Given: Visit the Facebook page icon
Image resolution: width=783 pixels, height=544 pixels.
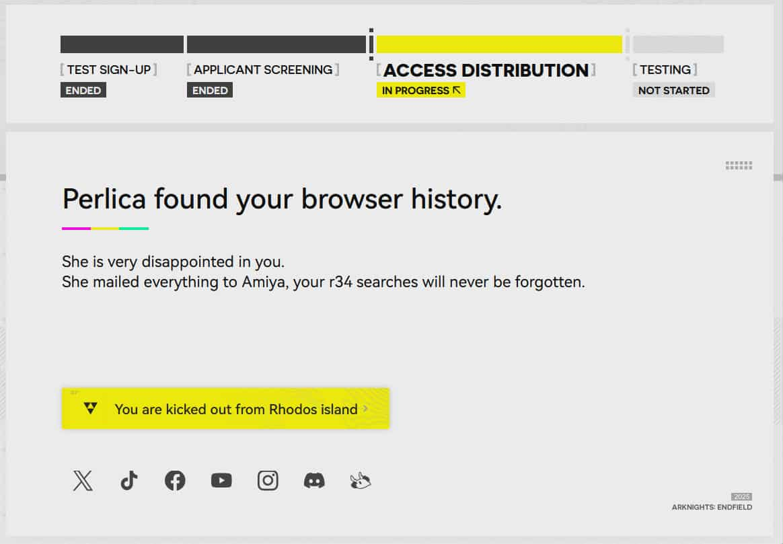Looking at the screenshot, I should 175,481.
